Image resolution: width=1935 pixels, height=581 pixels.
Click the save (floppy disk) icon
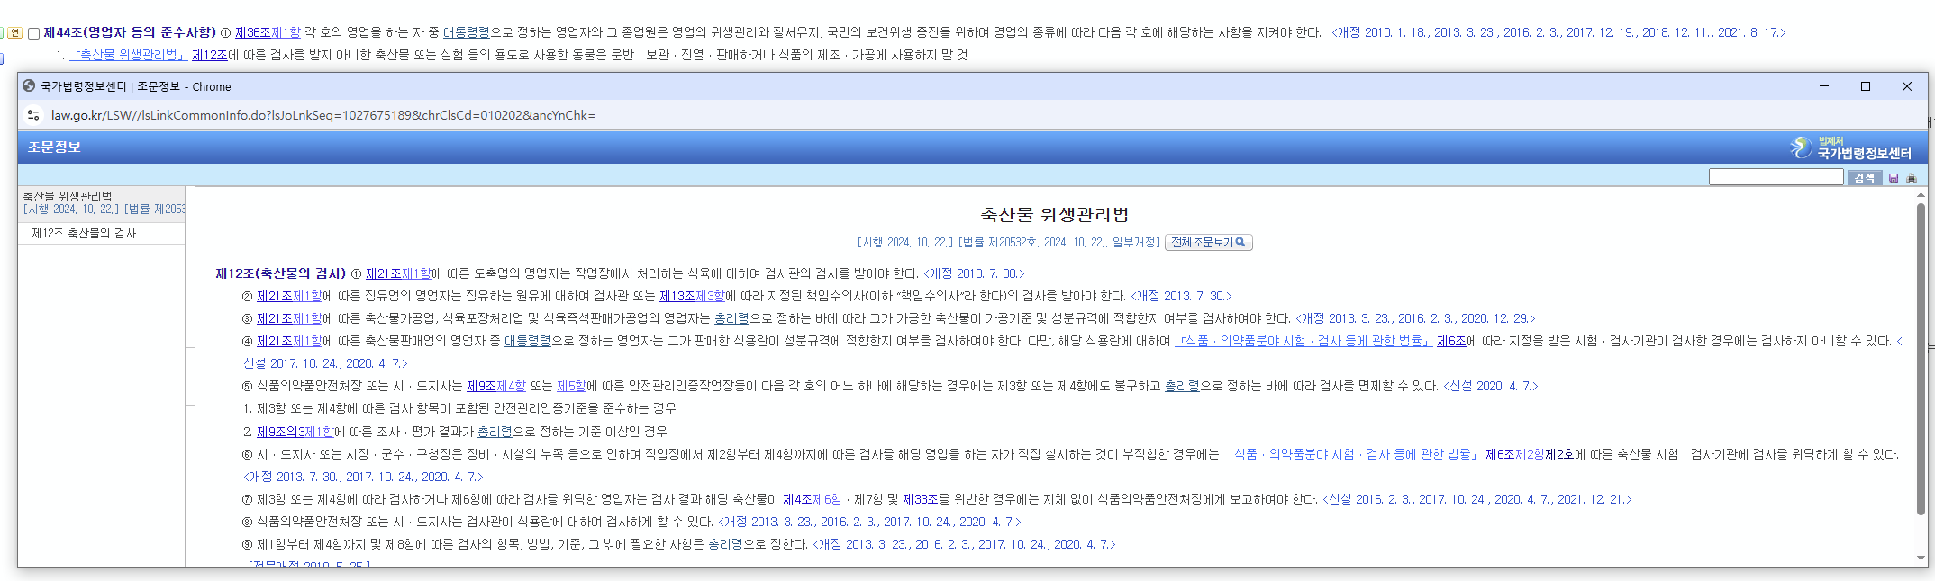[1894, 178]
